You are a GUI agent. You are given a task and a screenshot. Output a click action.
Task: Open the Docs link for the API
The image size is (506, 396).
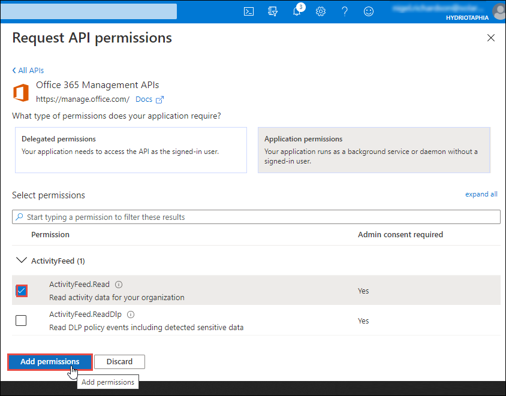144,99
